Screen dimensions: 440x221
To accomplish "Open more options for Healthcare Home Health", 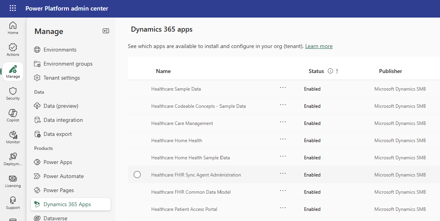I will (283, 139).
